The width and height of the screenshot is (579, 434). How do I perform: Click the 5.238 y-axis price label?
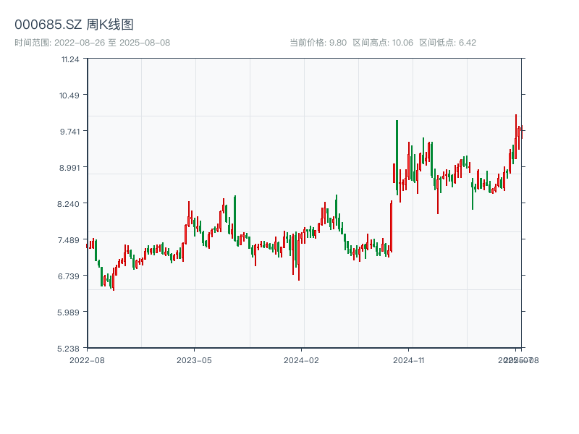coord(70,349)
